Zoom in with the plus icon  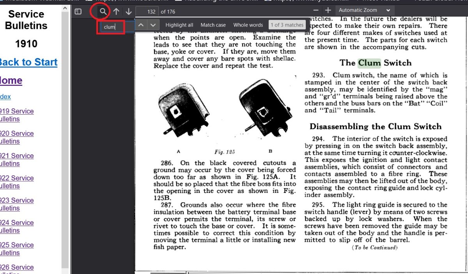(x=328, y=10)
